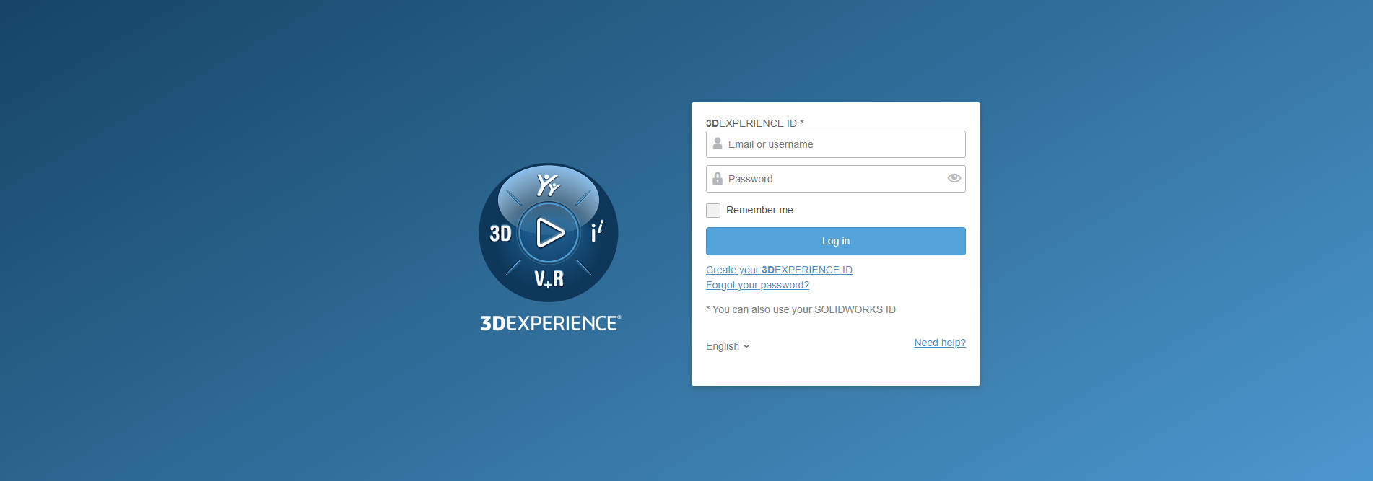The width and height of the screenshot is (1373, 481).
Task: Enable the Remember me checkbox
Action: (713, 211)
